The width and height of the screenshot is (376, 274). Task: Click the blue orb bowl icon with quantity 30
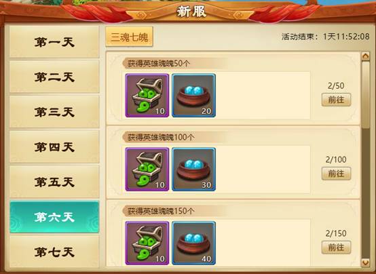tap(193, 170)
